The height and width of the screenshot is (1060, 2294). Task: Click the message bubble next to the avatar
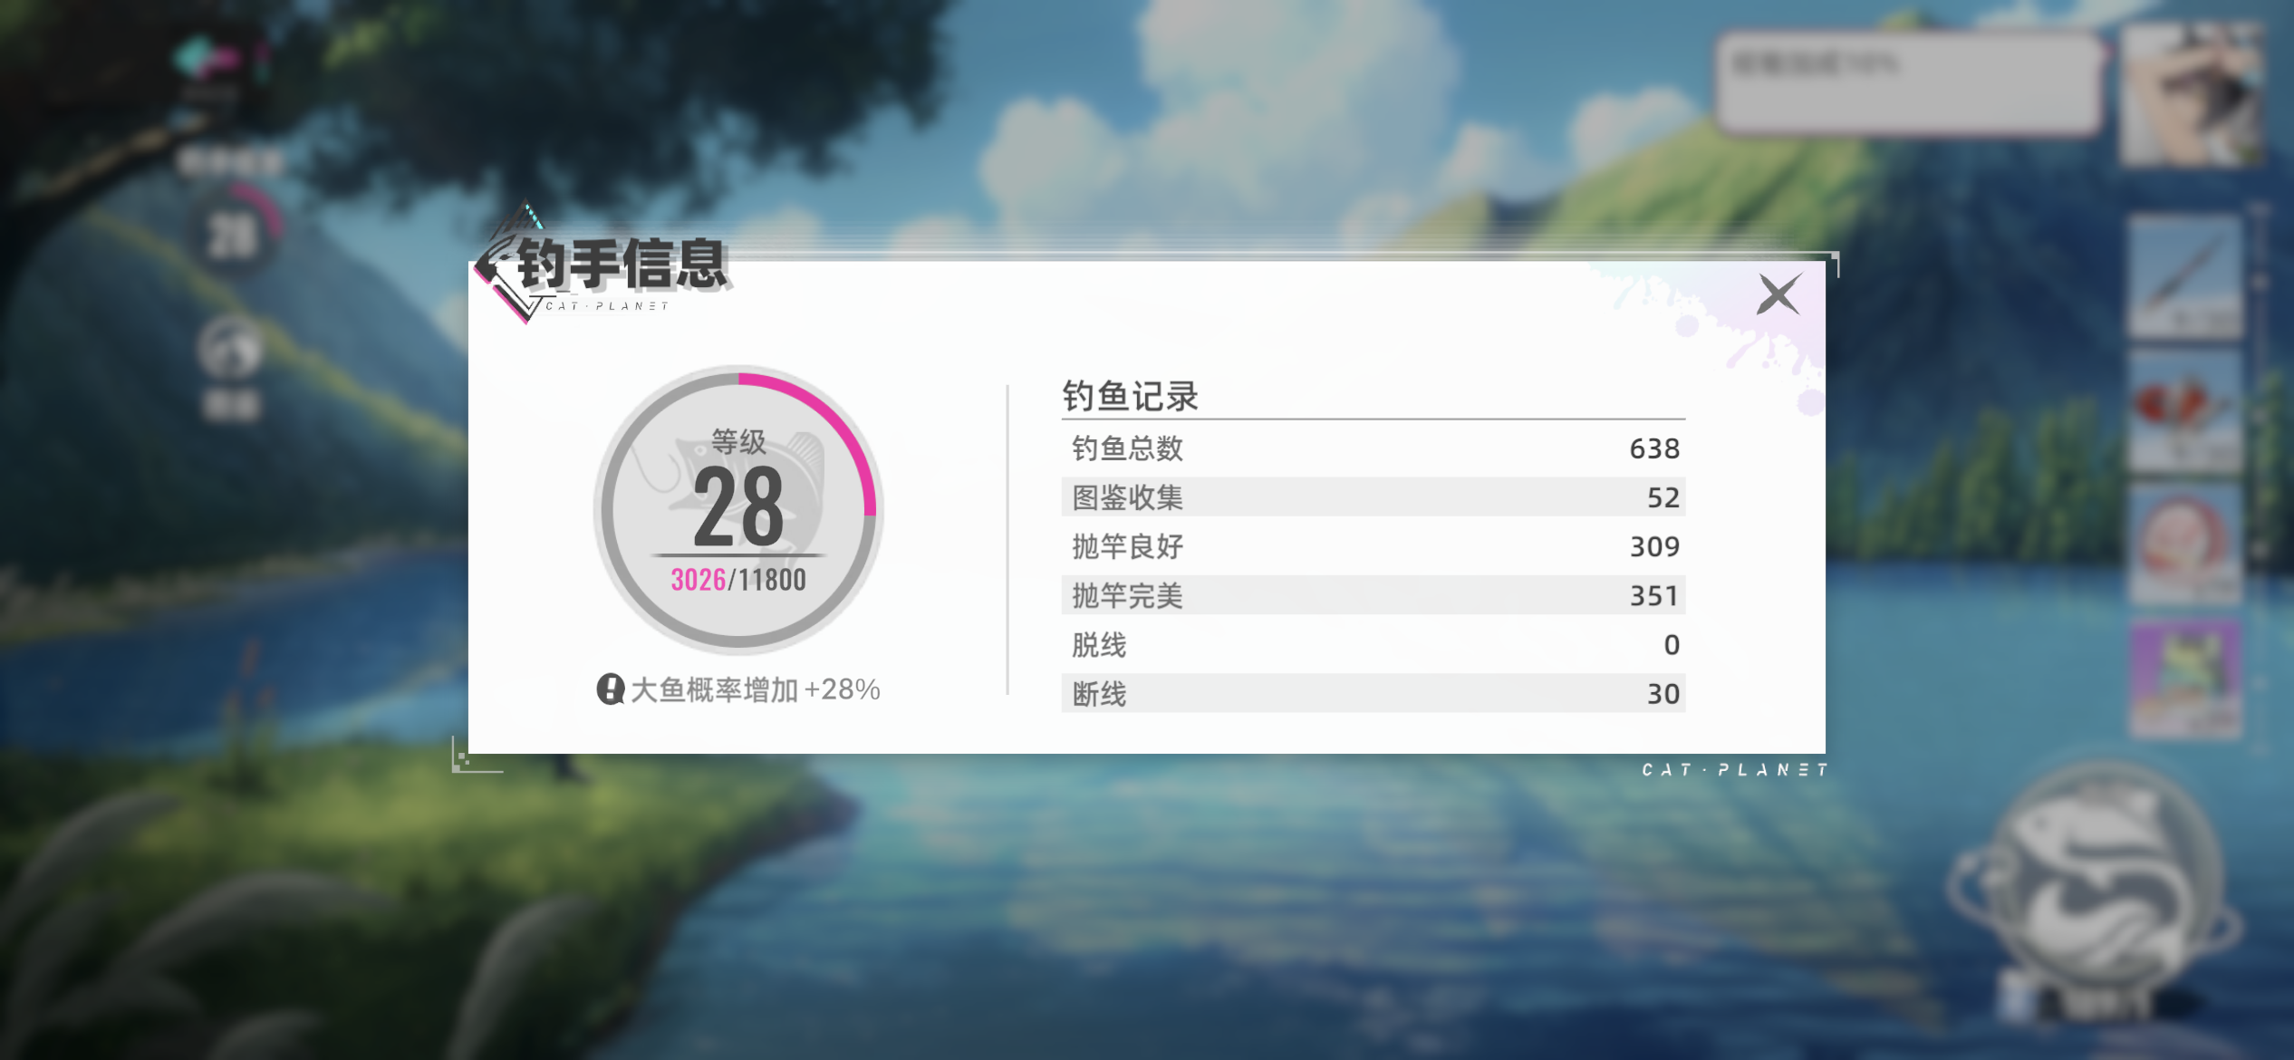1907,83
